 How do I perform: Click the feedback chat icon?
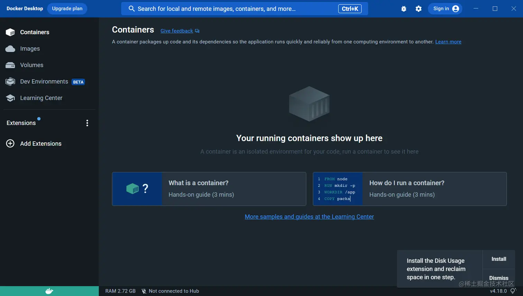[x=197, y=31]
